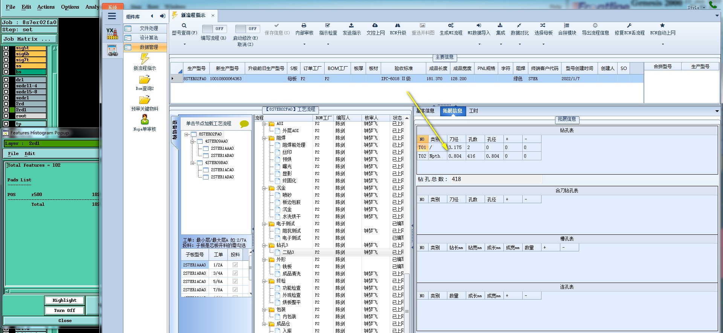The width and height of the screenshot is (723, 333).
Task: Click the 内部审核 printer icon
Action: point(304,26)
